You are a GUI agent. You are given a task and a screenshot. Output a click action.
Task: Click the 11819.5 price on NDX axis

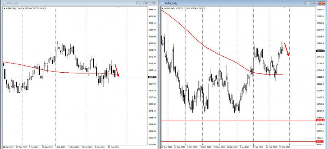point(321,77)
